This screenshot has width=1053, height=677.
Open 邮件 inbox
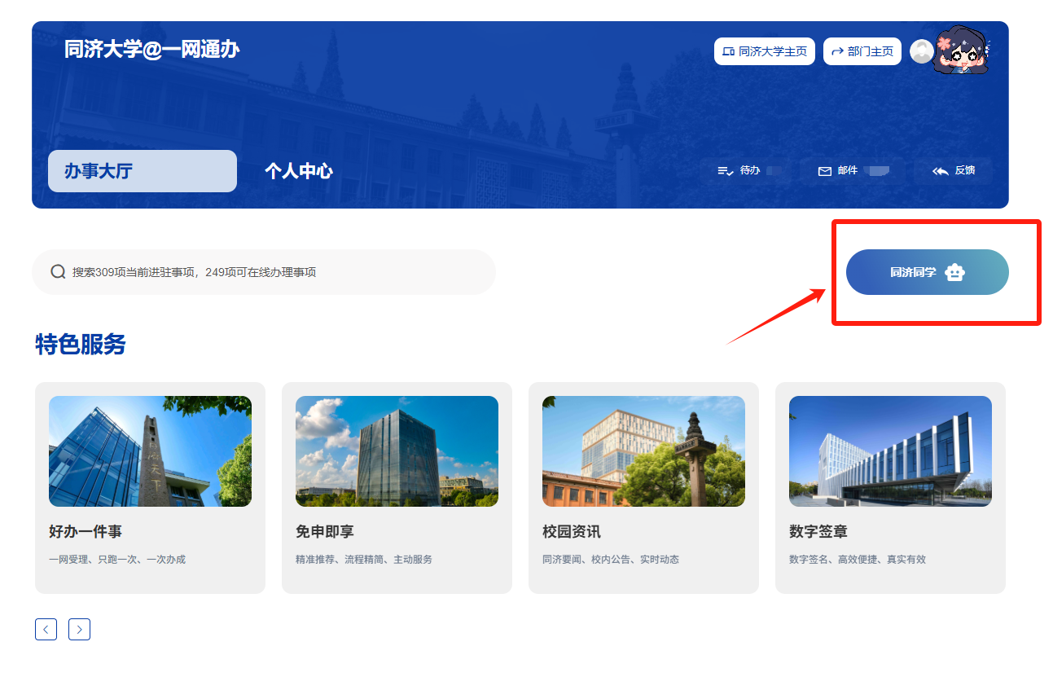(x=853, y=171)
